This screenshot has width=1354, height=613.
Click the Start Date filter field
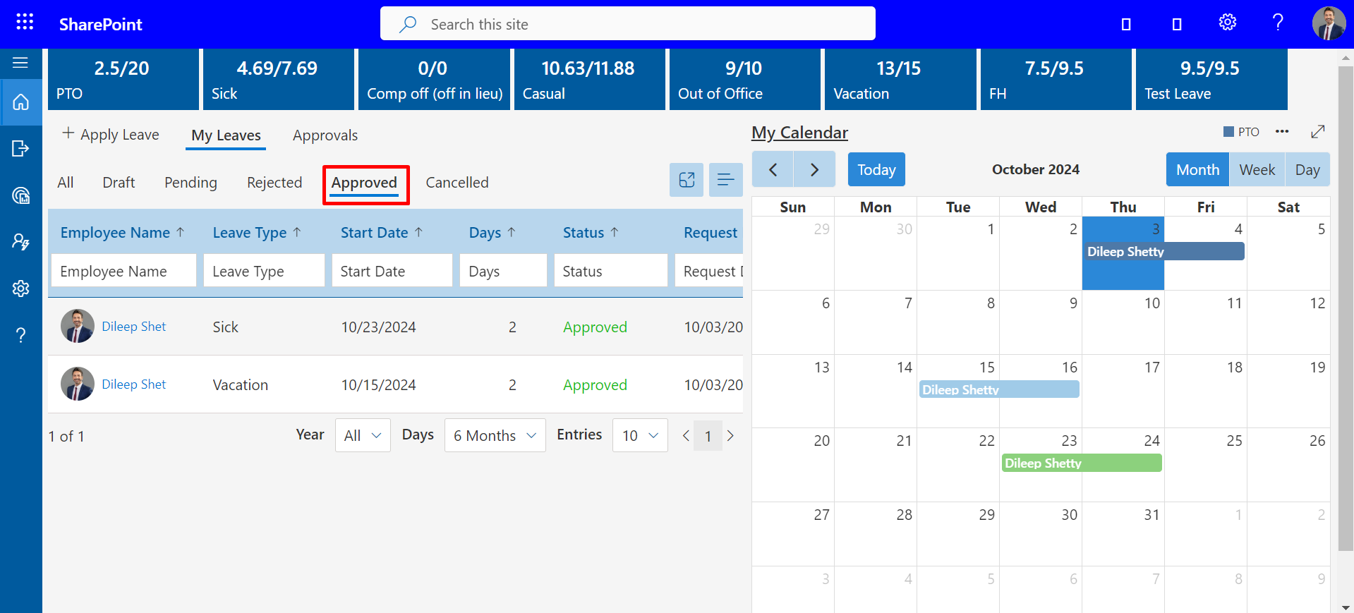click(392, 271)
